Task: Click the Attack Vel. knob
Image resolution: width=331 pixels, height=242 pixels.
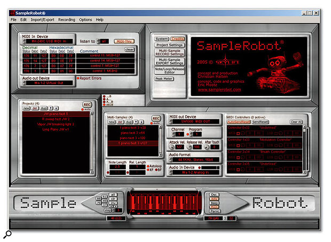Action: click(x=171, y=147)
